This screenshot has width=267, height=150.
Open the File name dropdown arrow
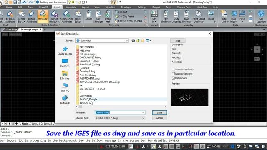[x=143, y=112]
